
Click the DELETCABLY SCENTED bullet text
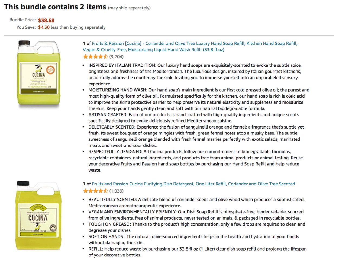coord(196,136)
